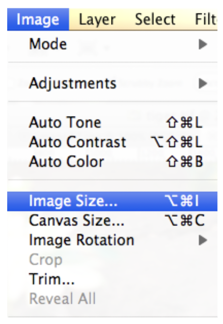Open the Layer menu
Screen dimensions: 223x324
click(98, 19)
